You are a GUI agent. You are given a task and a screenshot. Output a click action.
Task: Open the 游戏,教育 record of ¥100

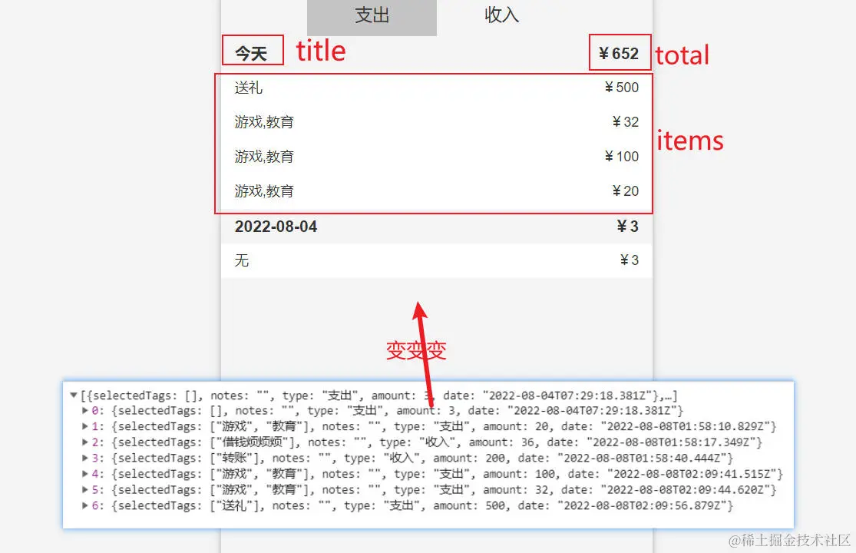click(437, 157)
